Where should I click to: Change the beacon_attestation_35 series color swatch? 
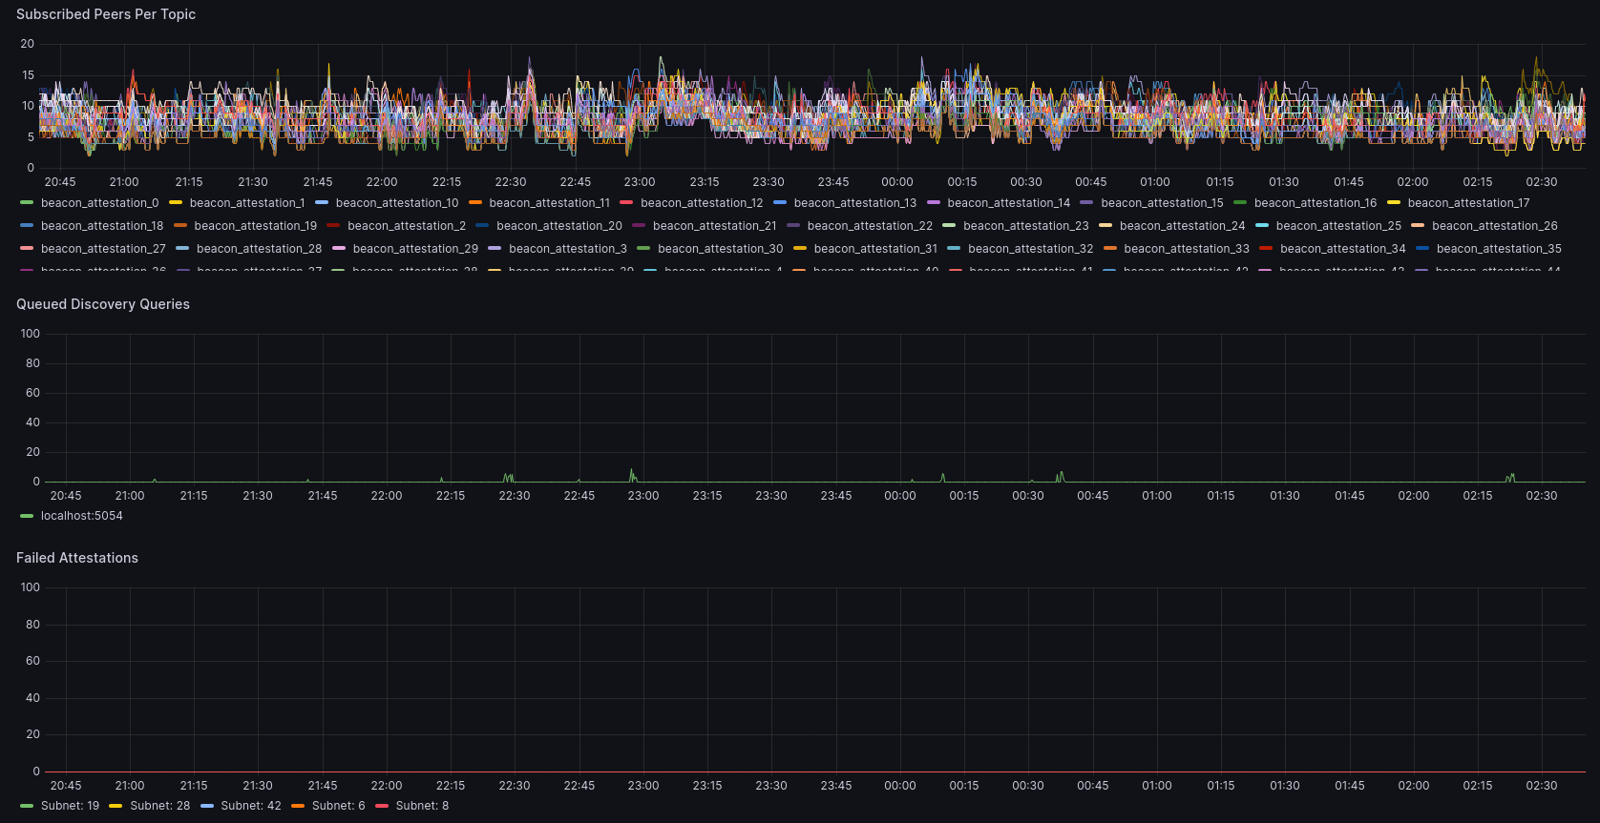(1422, 249)
